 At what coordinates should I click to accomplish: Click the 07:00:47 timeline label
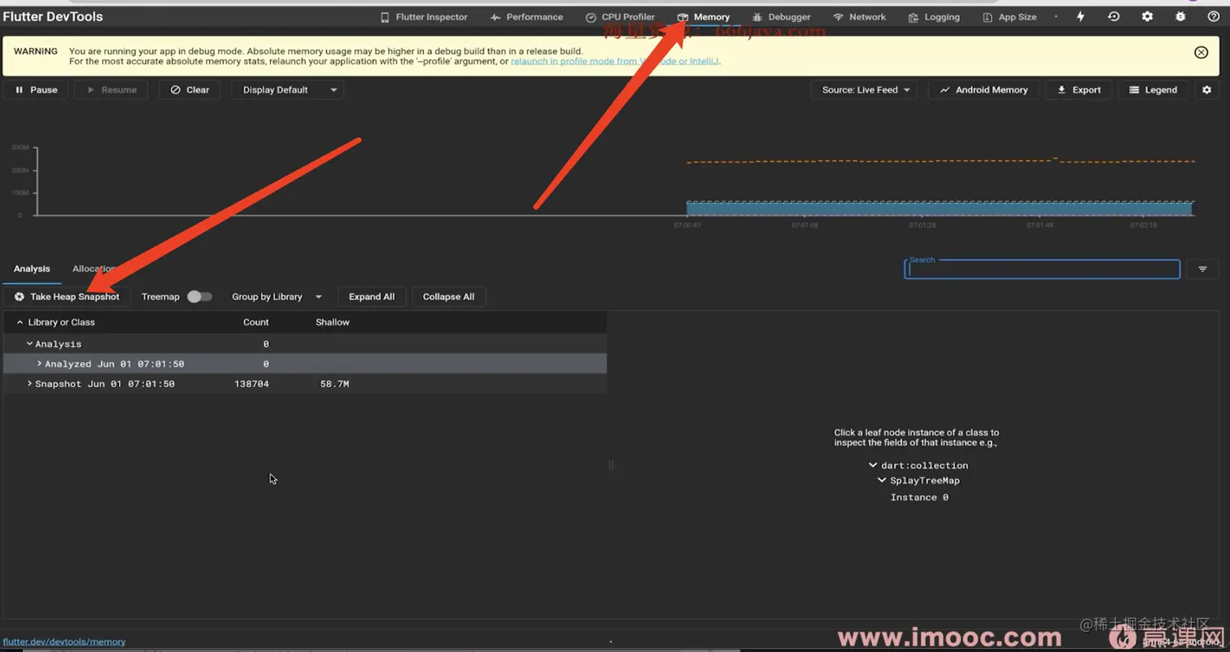tap(687, 225)
